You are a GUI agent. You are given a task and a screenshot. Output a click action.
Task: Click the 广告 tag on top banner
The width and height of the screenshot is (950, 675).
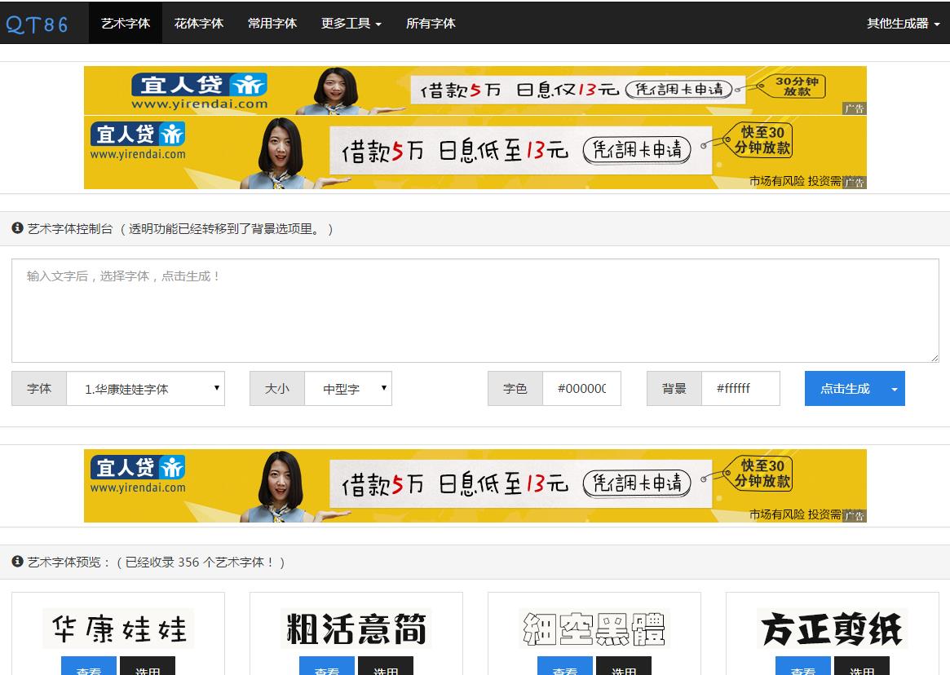click(x=855, y=109)
